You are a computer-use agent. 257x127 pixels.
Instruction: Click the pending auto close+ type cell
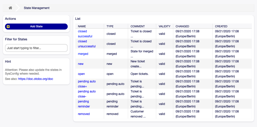pos(115,84)
